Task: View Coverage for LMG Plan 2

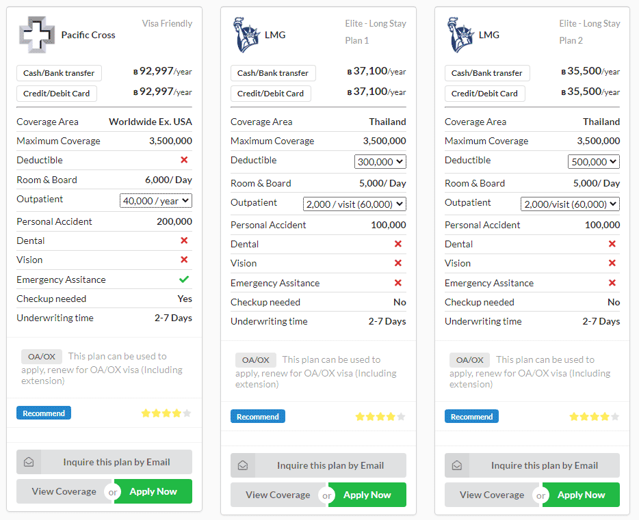Action: pos(492,495)
